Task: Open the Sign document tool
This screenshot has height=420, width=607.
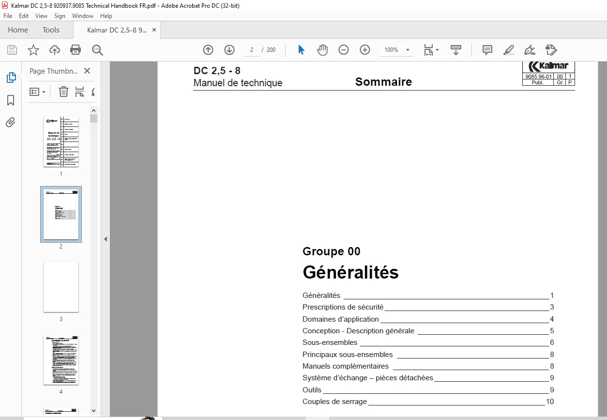Action: coord(530,50)
